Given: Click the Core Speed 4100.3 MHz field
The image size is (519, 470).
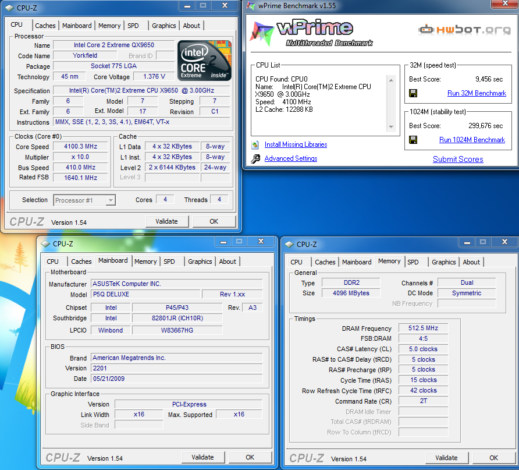Looking at the screenshot, I should click(x=80, y=146).
